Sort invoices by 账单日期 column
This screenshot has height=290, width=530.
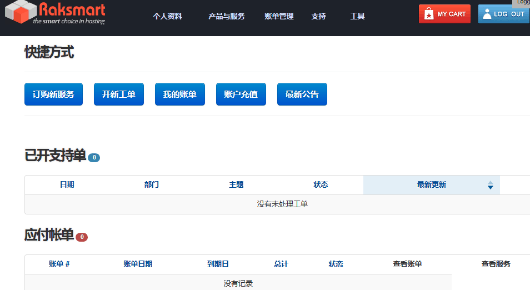tap(138, 264)
